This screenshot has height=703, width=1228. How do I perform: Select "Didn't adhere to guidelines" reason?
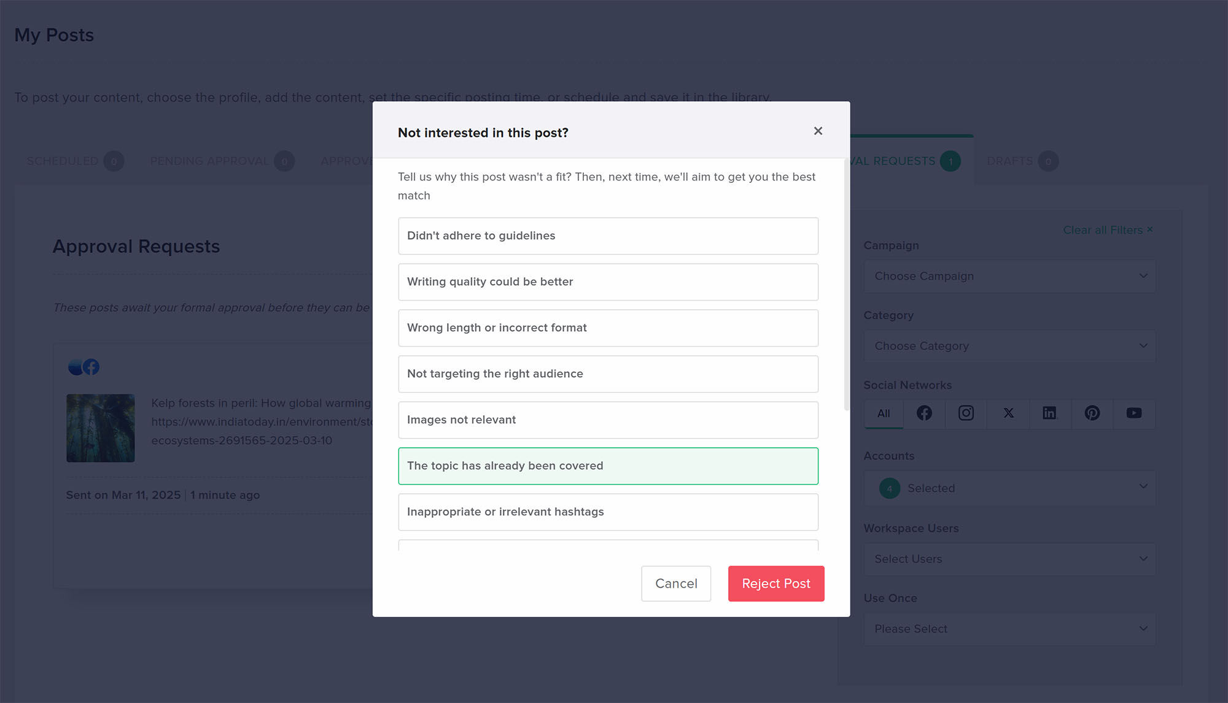[608, 236]
